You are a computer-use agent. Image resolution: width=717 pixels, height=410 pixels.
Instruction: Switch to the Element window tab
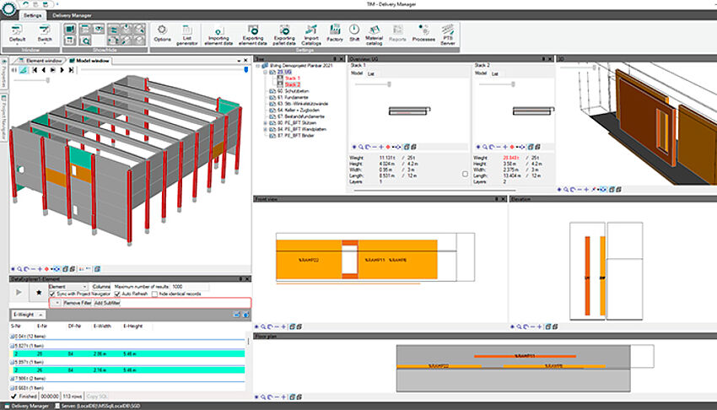point(40,61)
